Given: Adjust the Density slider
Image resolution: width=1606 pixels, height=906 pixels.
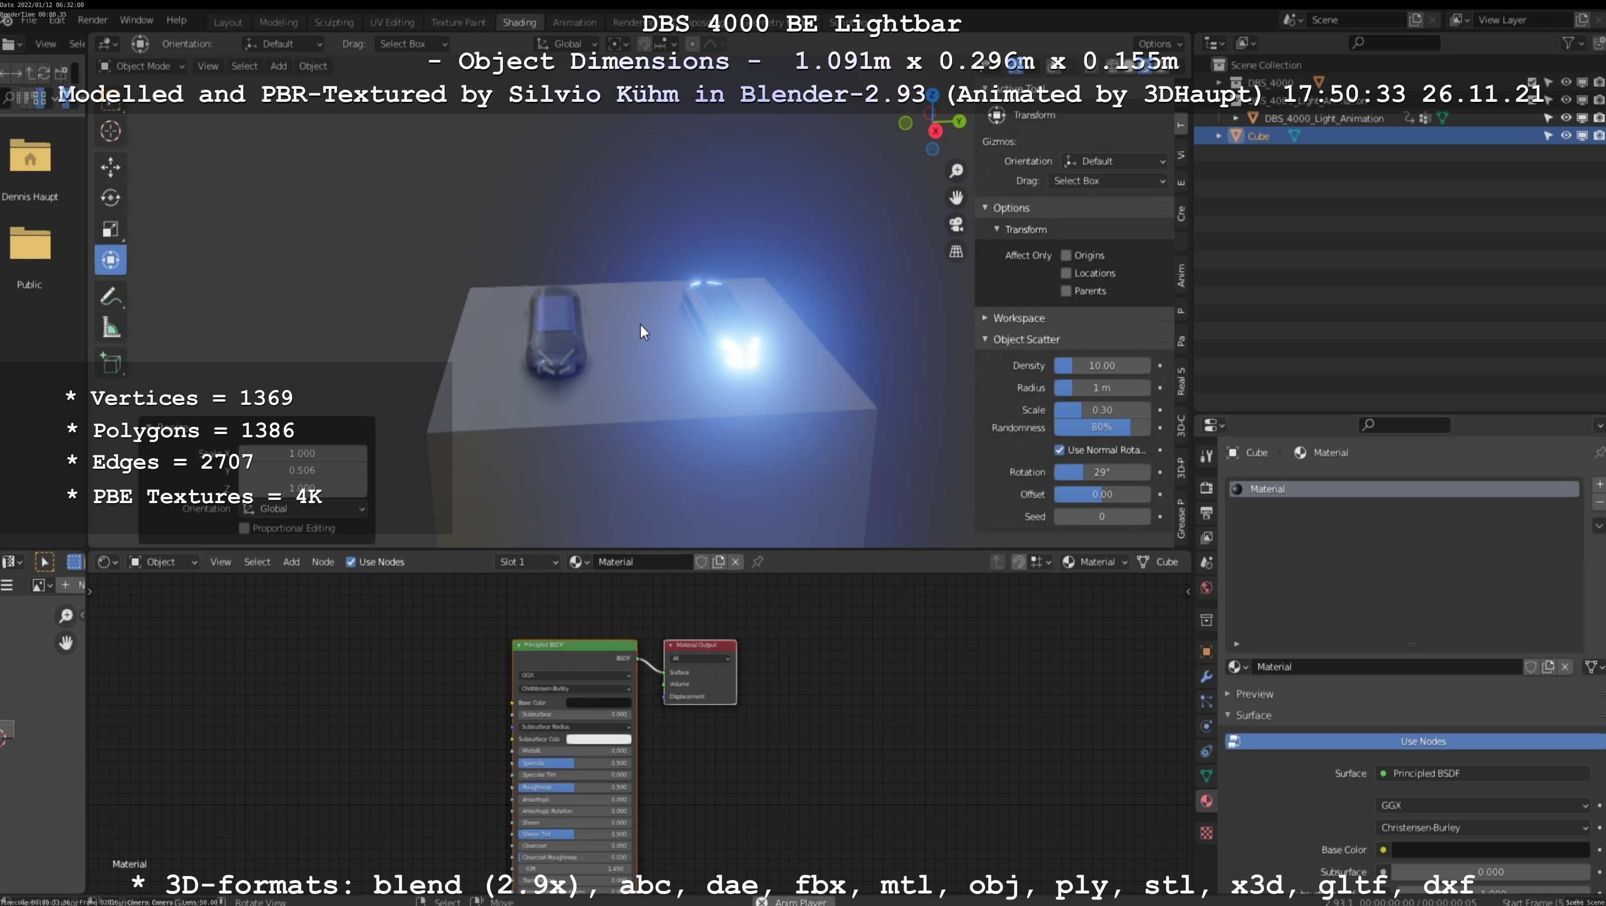Looking at the screenshot, I should point(1101,366).
